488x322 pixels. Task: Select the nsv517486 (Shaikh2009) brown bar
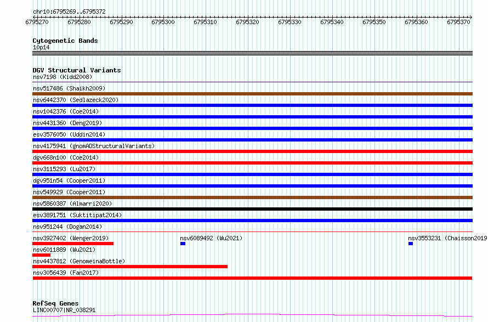(x=252, y=94)
